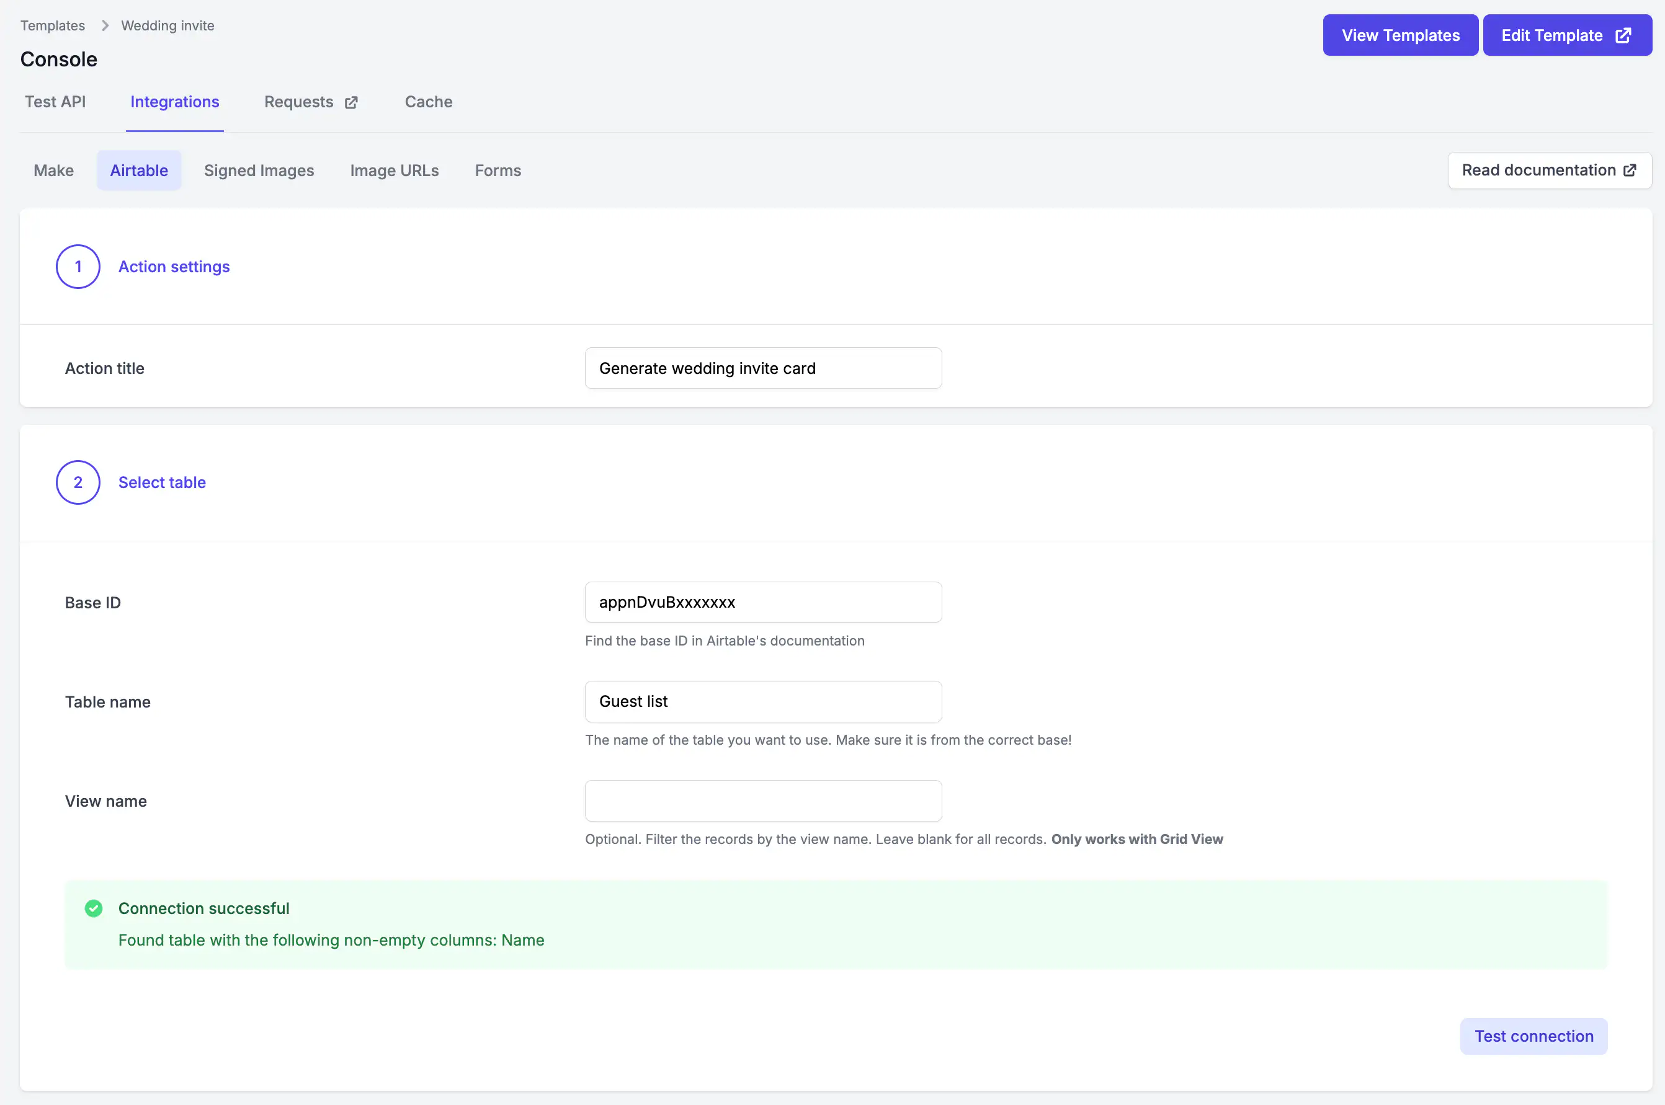The image size is (1665, 1105).
Task: Select the Integrations tab
Action: point(175,102)
